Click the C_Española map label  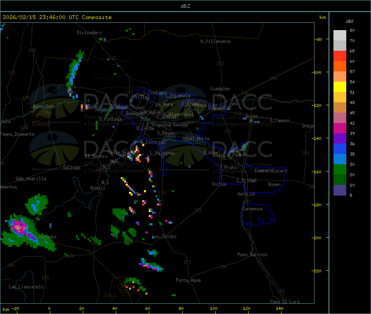pyautogui.click(x=178, y=96)
